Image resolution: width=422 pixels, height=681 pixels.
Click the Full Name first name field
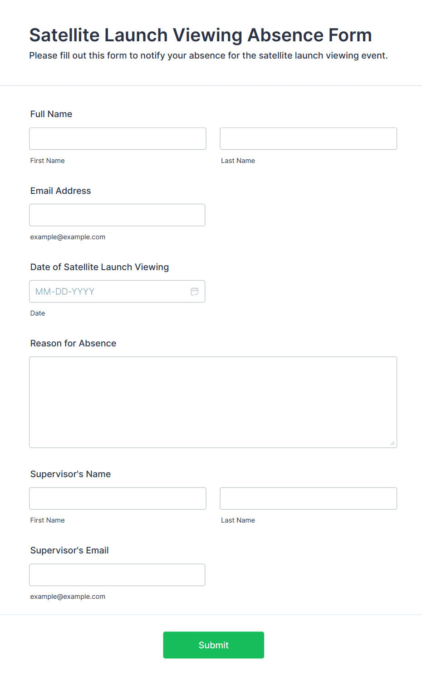tap(118, 138)
